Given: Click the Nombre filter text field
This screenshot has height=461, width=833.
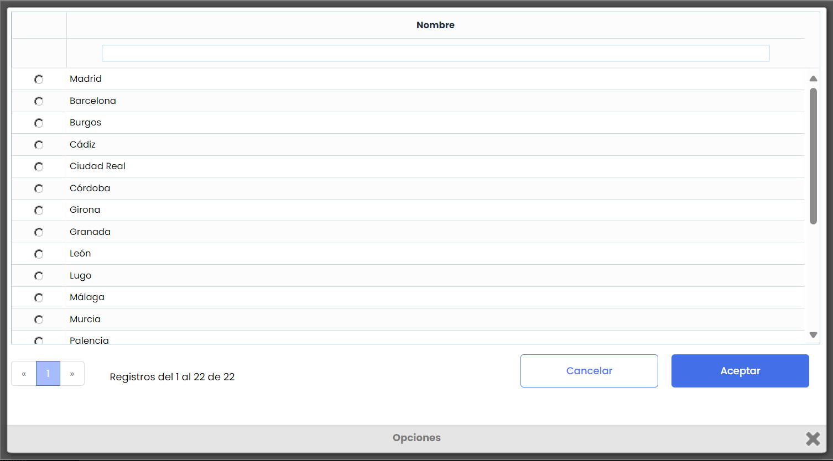Looking at the screenshot, I should [x=435, y=53].
